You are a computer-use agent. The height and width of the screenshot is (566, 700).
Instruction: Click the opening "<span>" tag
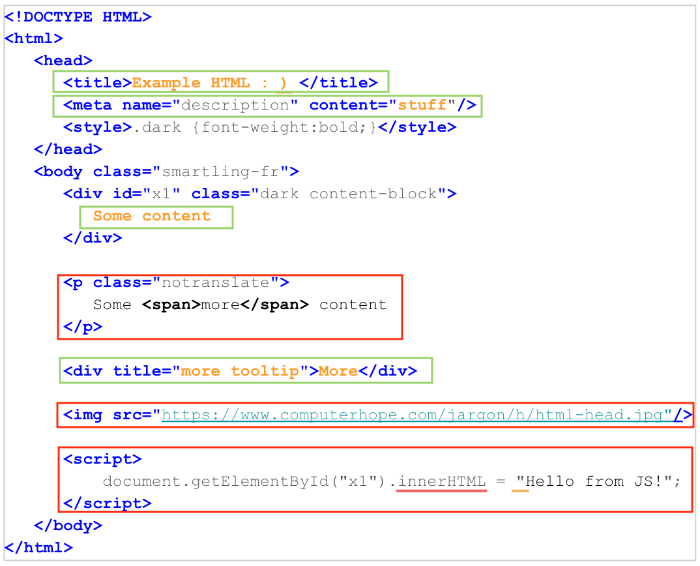(x=171, y=305)
